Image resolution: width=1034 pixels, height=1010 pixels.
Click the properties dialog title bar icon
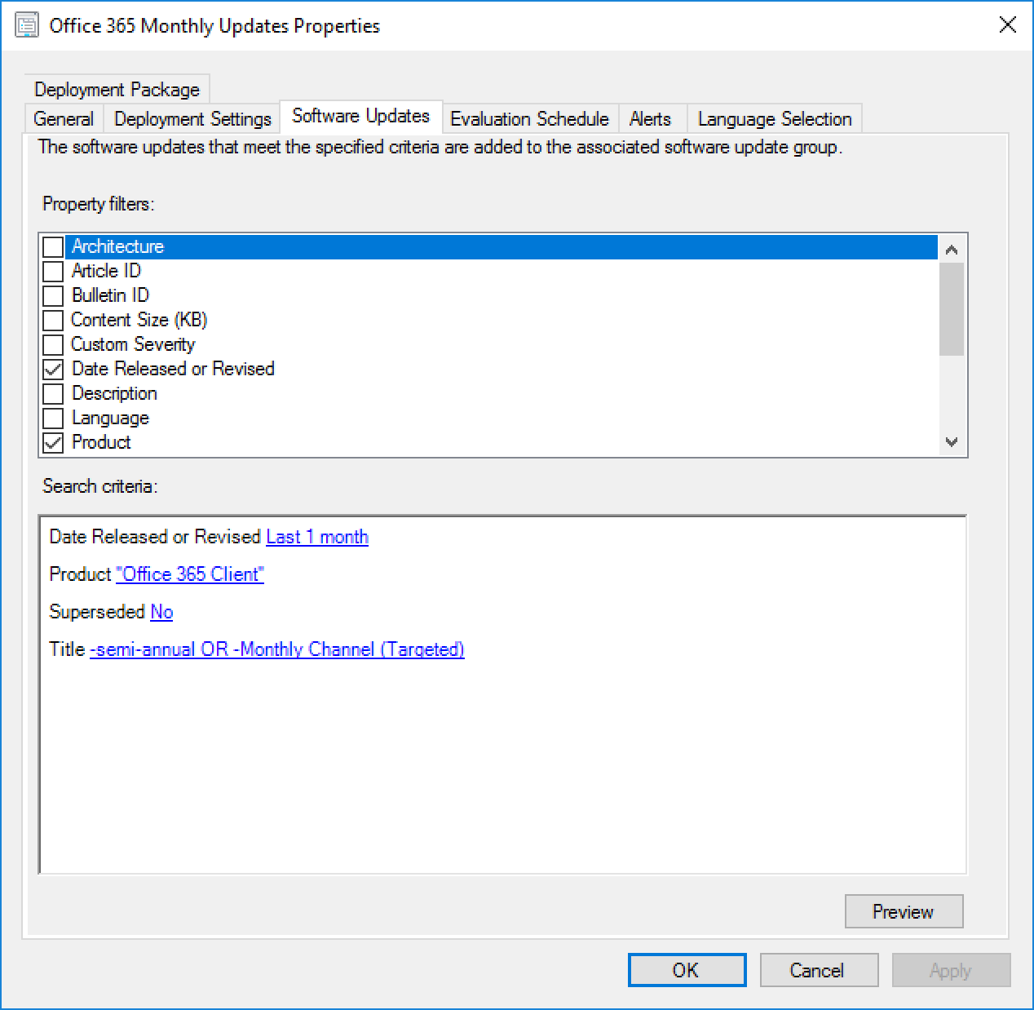27,25
